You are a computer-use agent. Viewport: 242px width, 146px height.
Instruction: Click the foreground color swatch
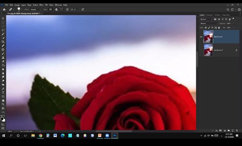point(2,118)
